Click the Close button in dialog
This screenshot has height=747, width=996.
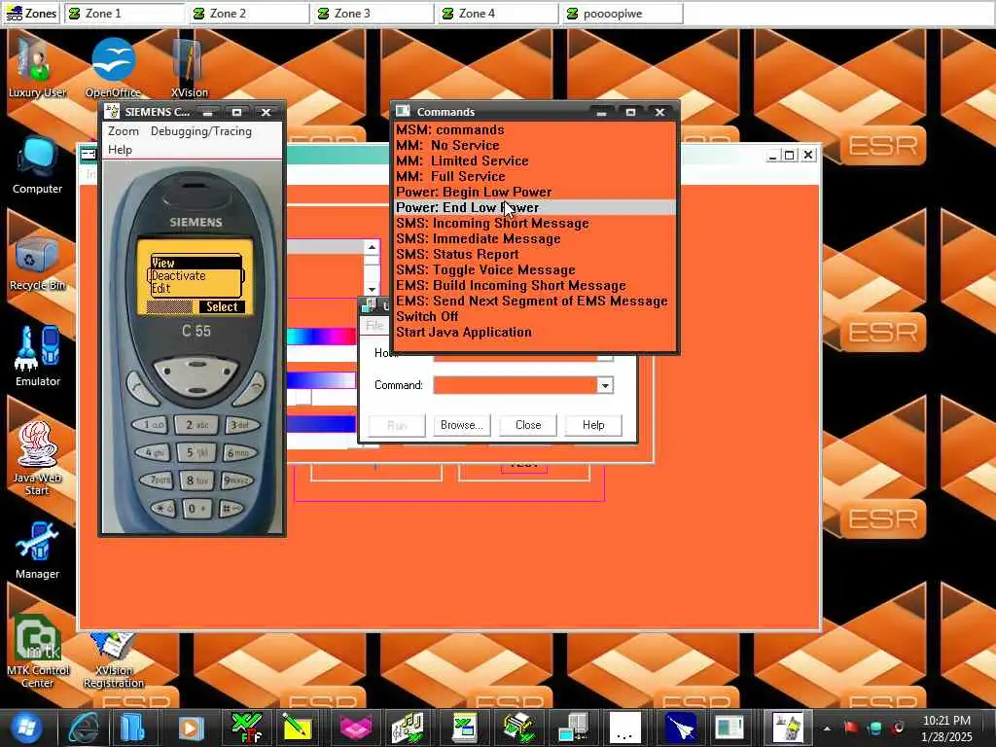[x=528, y=425]
